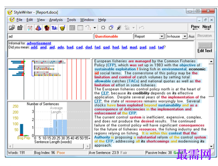Viewport: 218px width, 166px height.
Task: Toggle the weight (bog) analysis icon
Action: click(39, 28)
